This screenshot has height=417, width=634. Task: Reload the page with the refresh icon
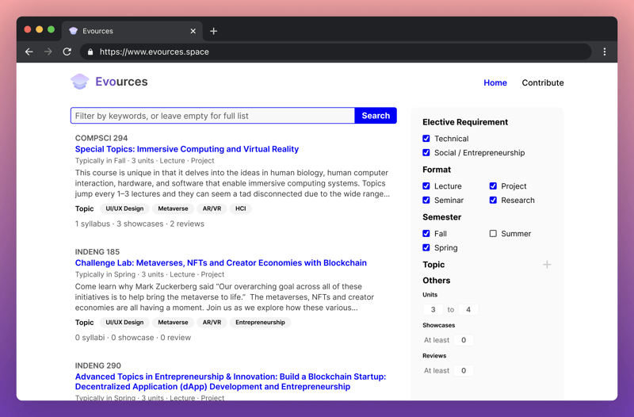(x=67, y=52)
